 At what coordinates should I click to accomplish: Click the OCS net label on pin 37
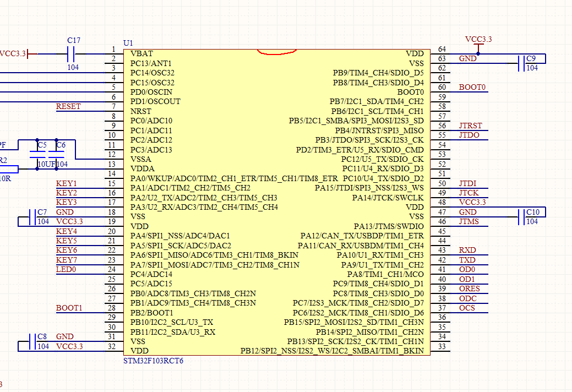467,308
